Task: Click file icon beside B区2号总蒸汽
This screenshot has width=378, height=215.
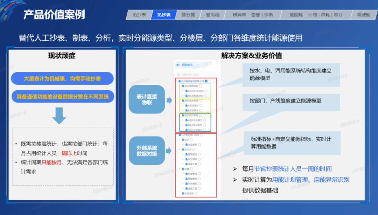Action: tap(187, 125)
